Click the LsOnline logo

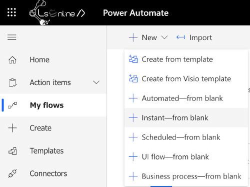click(x=57, y=12)
